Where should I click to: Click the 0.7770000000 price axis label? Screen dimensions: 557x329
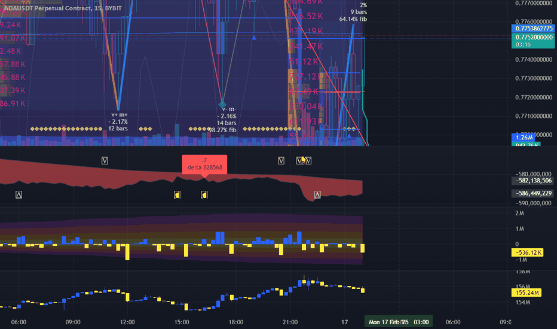(x=534, y=3)
